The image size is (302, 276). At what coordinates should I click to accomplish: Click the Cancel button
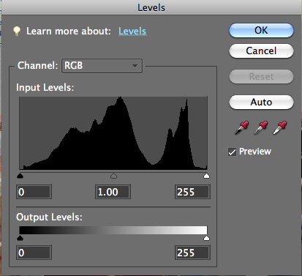click(261, 51)
